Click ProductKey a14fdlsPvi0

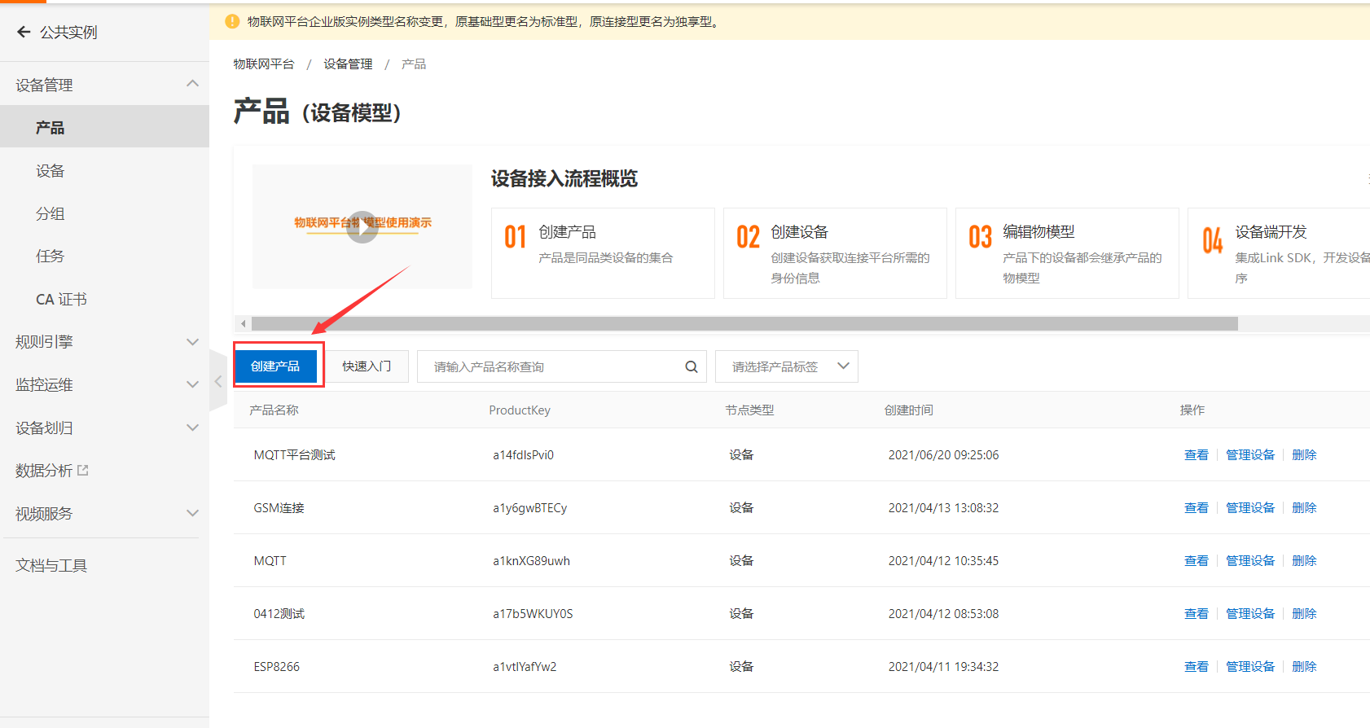(523, 454)
